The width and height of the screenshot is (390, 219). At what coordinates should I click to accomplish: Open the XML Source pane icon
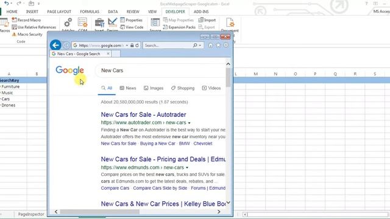pyautogui.click(x=155, y=23)
